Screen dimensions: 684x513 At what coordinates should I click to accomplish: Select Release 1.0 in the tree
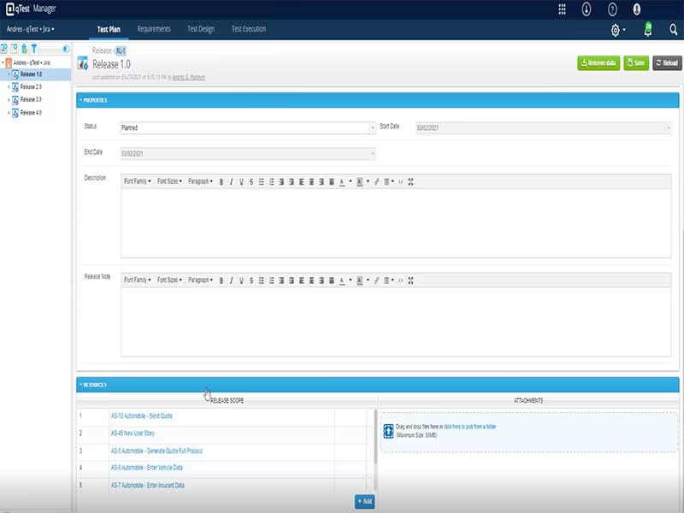[x=31, y=74]
